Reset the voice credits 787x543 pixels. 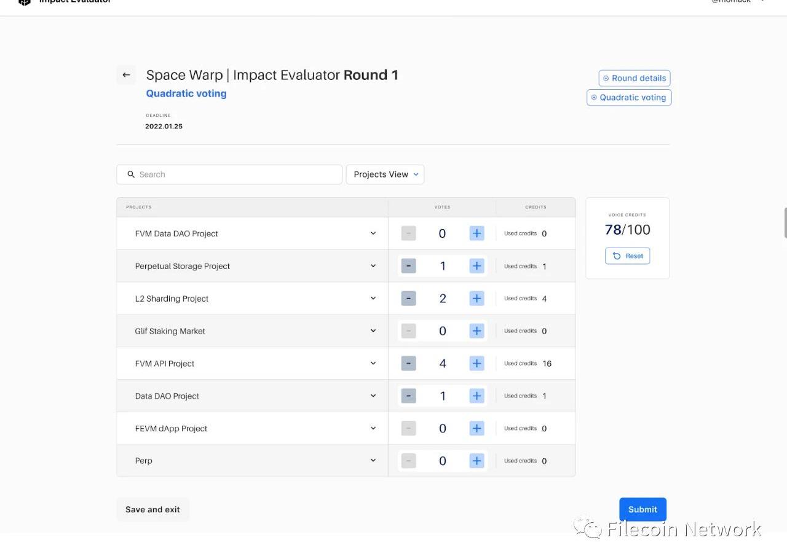point(627,256)
